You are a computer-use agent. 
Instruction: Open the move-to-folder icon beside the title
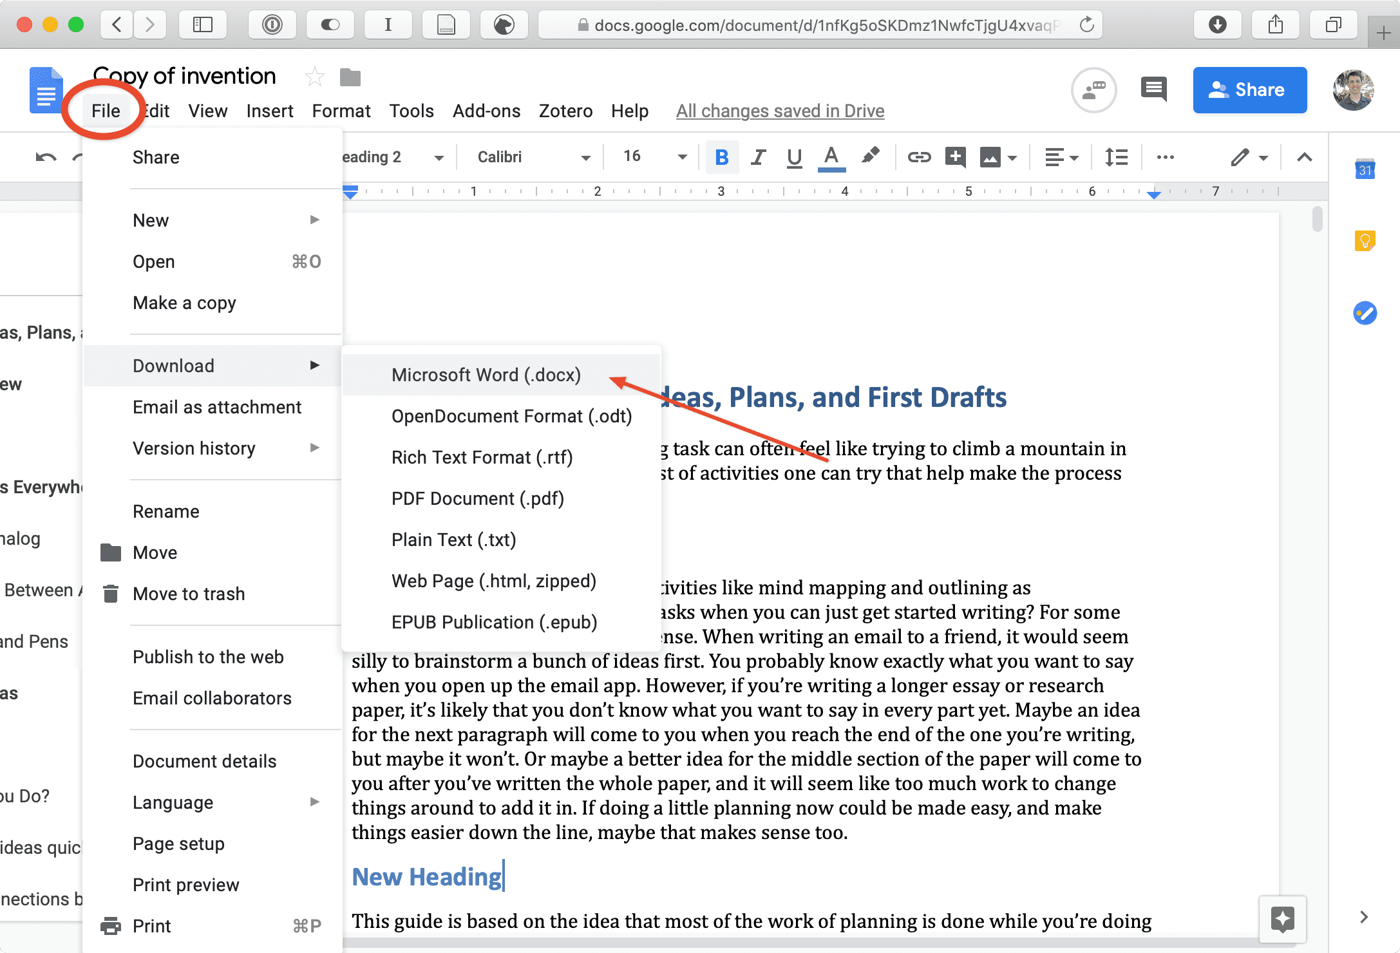tap(350, 77)
